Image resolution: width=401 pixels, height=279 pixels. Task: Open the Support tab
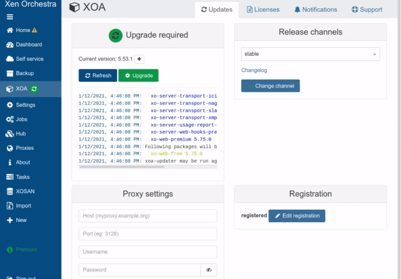pos(367,10)
